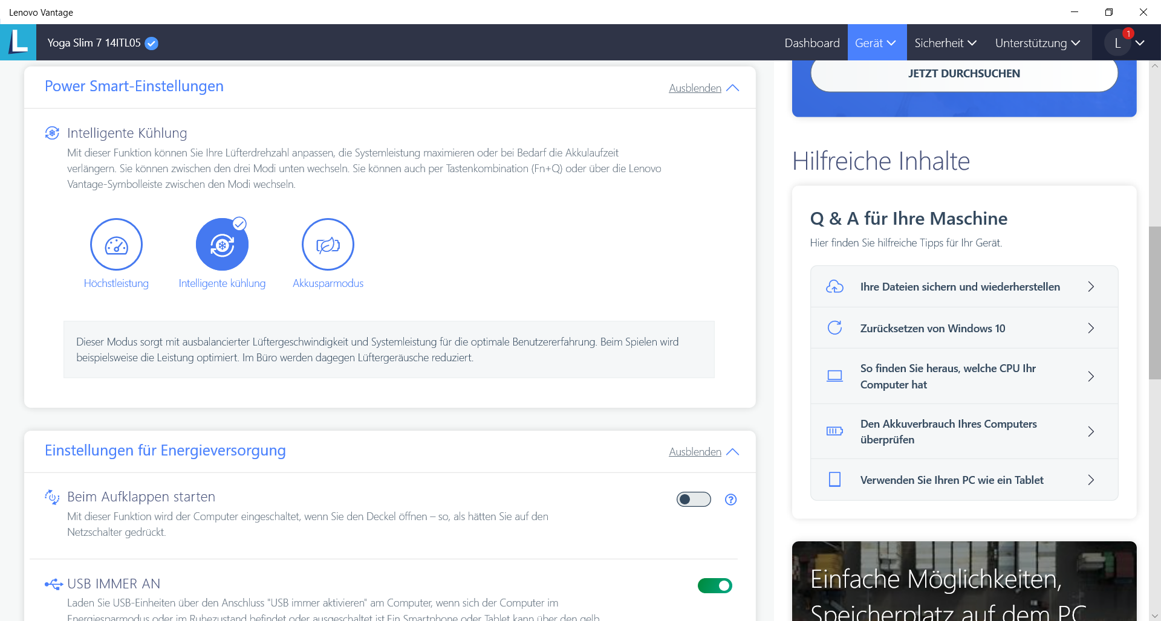Image resolution: width=1161 pixels, height=621 pixels.
Task: Open the user account dropdown arrow
Action: (x=1140, y=43)
